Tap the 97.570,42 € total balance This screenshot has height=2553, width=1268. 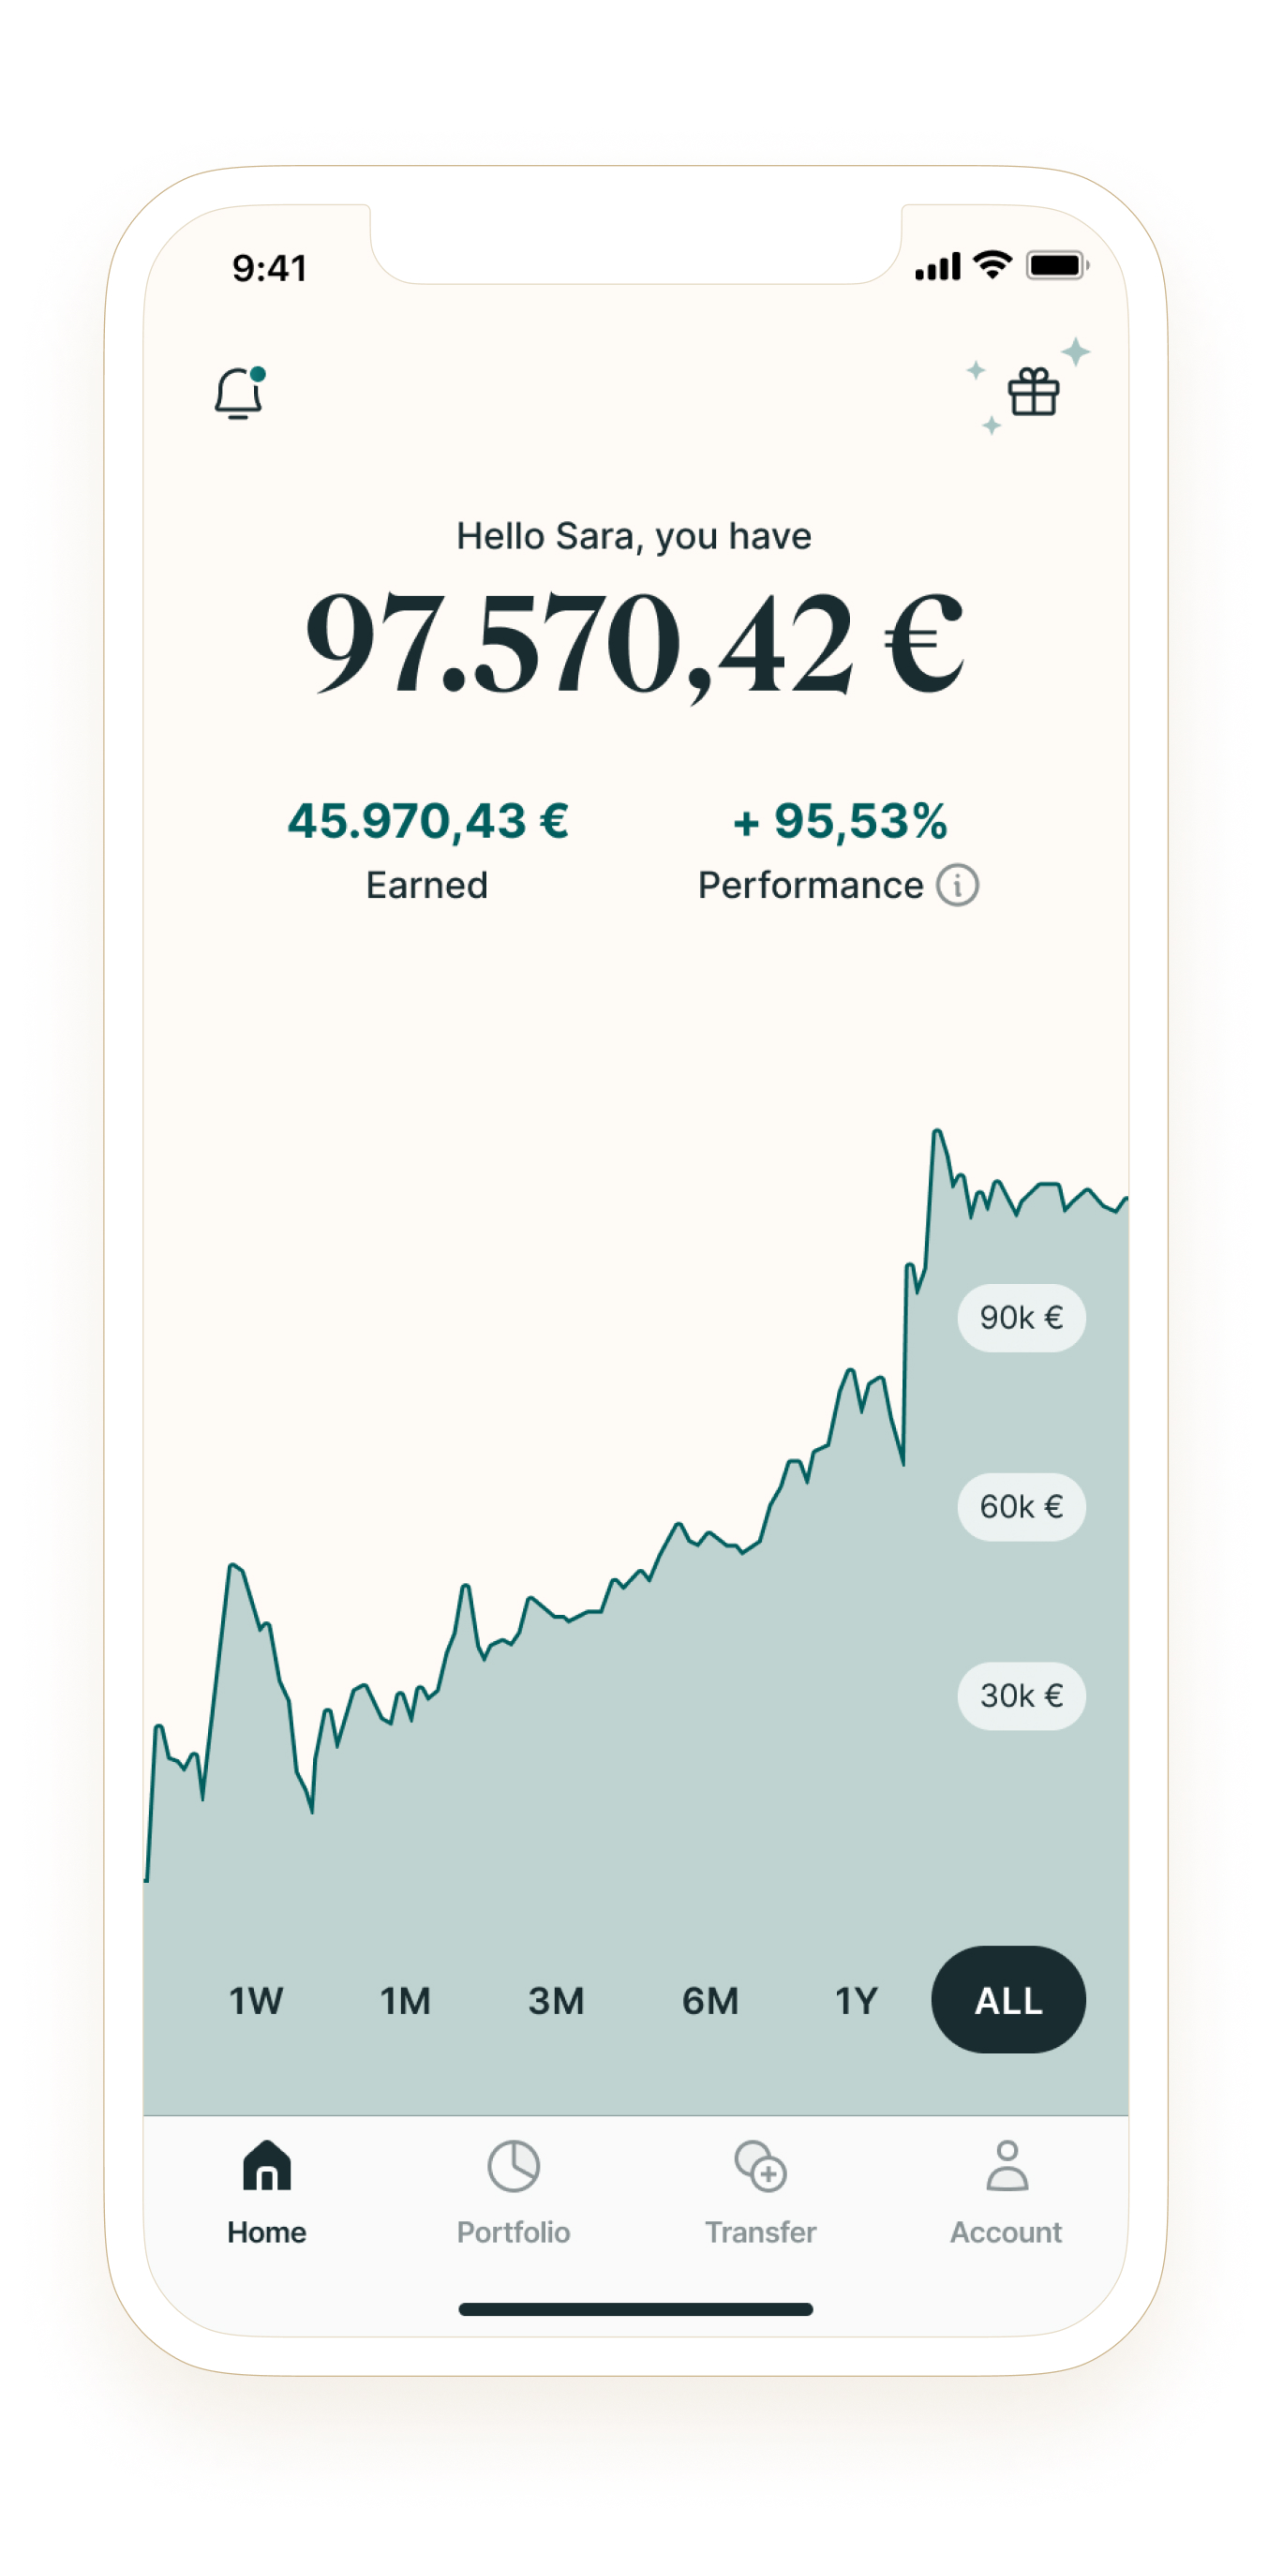point(634,642)
